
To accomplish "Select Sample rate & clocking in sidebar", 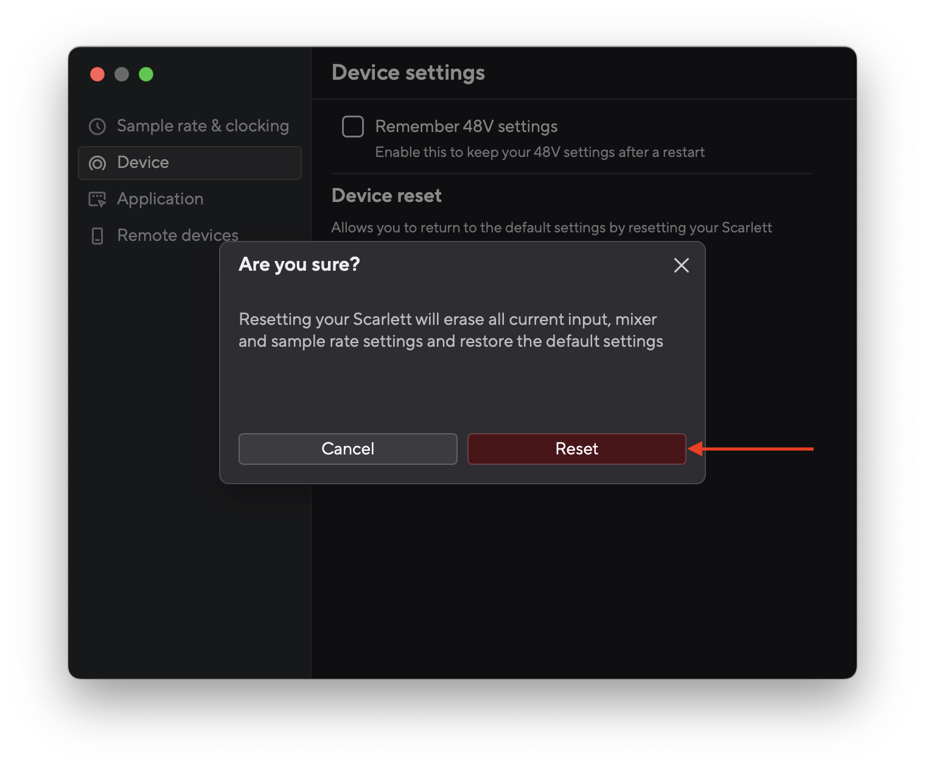I will (x=203, y=126).
